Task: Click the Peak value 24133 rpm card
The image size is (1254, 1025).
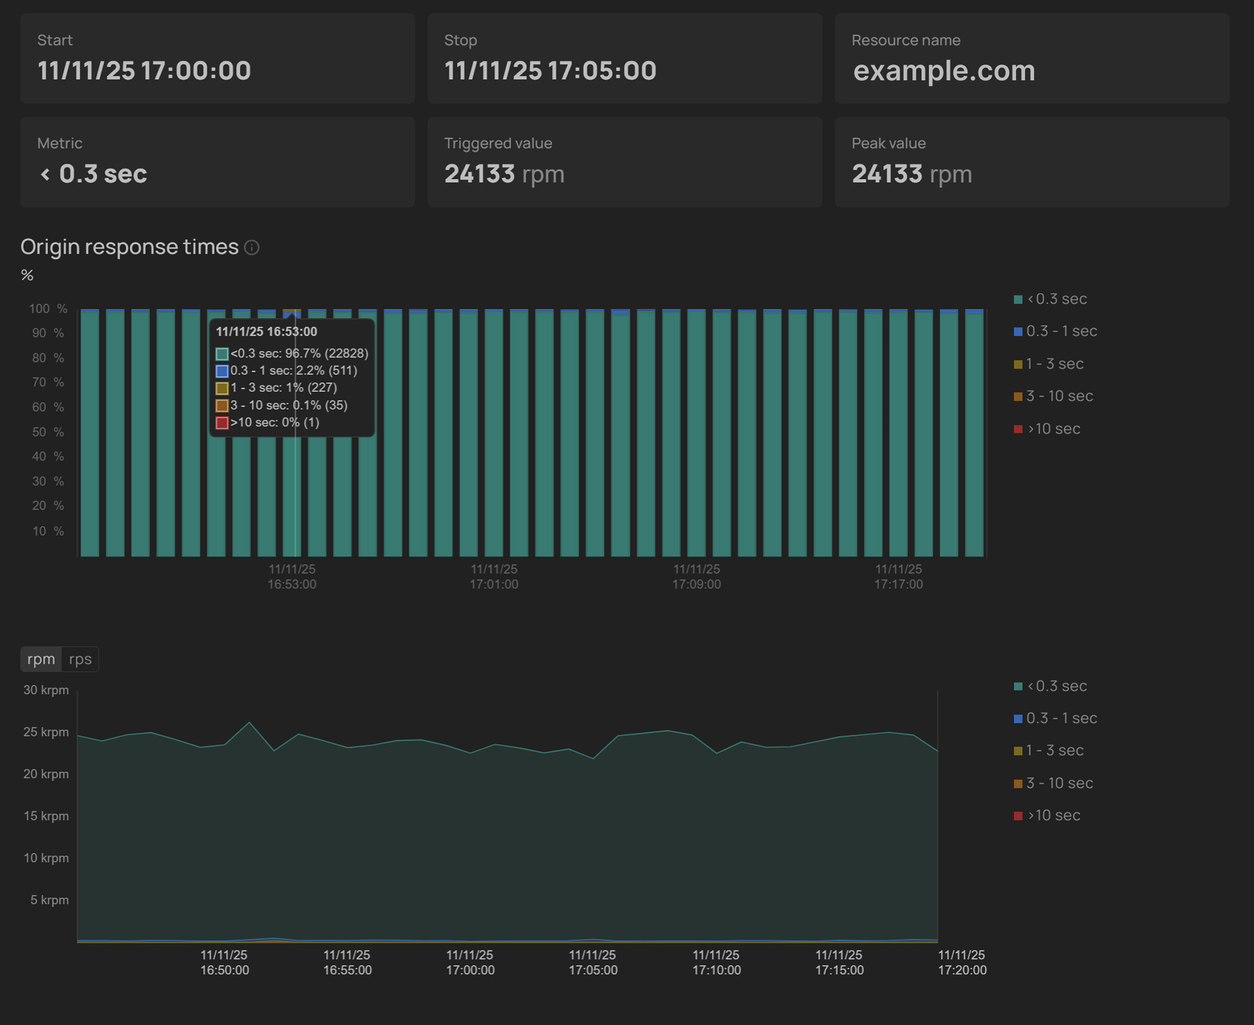Action: (x=1032, y=162)
